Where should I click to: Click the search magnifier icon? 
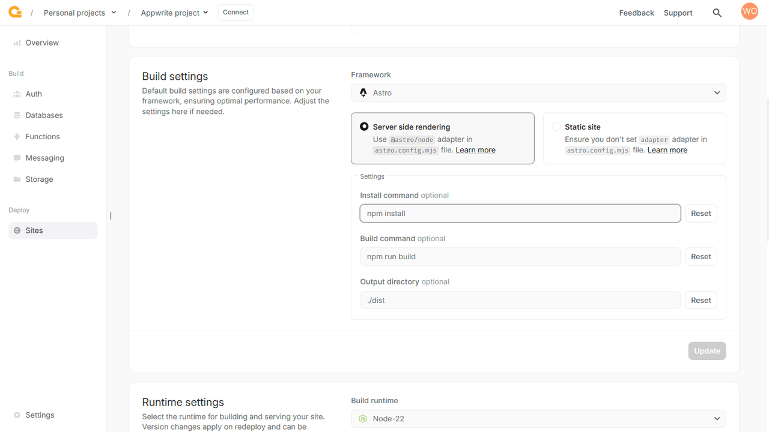coord(717,12)
